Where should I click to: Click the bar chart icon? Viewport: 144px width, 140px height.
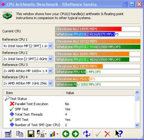[x=53, y=134]
